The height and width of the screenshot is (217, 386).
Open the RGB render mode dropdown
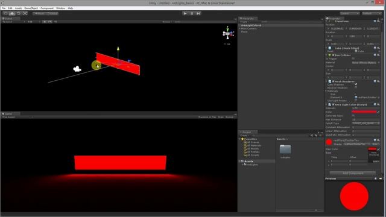33,22
